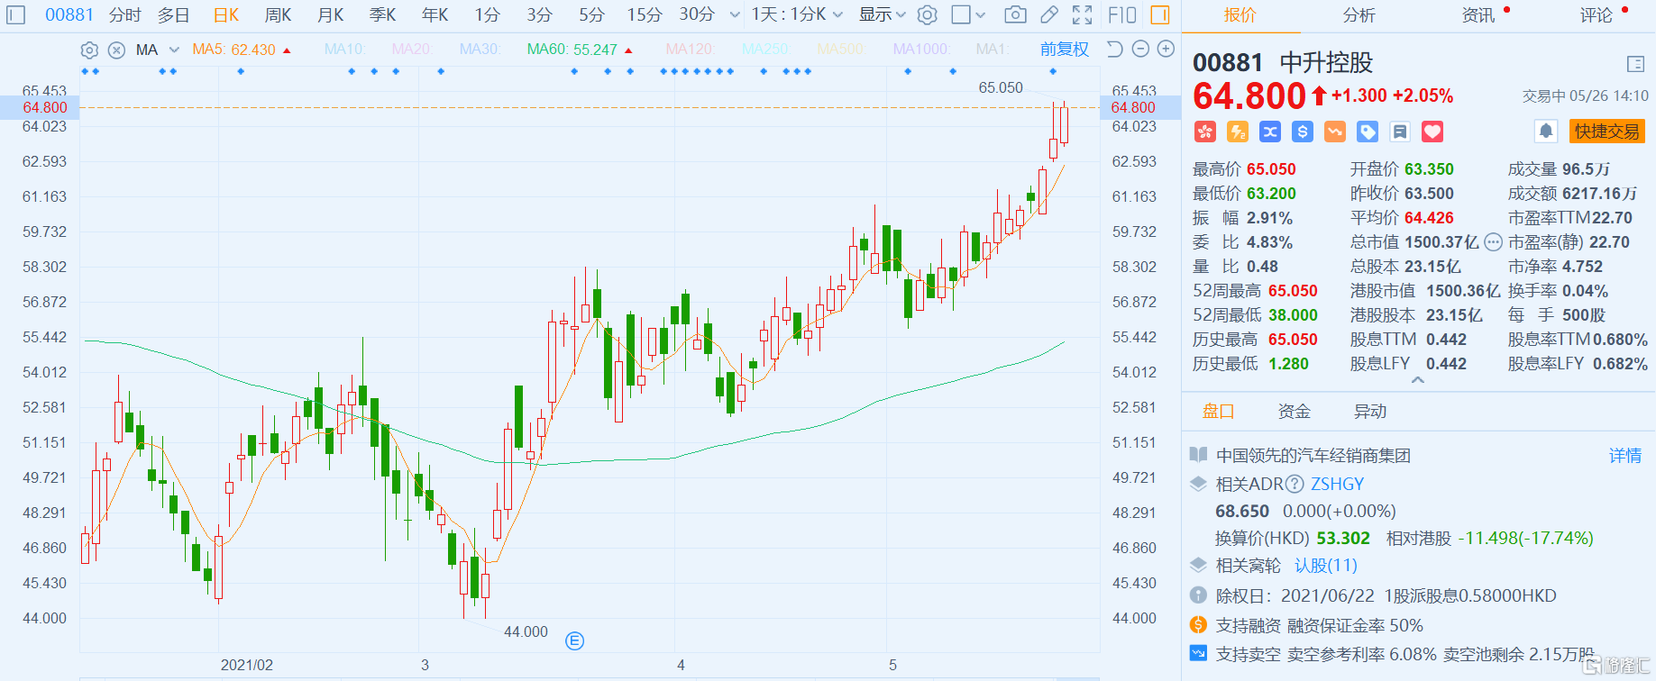Set a price alert with bell icon

tap(1546, 132)
